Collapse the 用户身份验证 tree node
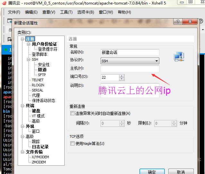The width and height of the screenshot is (205, 174). click(x=28, y=44)
